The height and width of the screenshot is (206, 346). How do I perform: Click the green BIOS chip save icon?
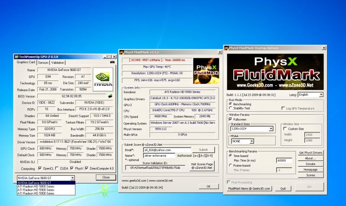[x=110, y=96]
